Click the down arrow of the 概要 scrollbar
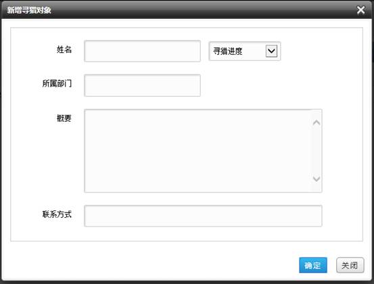The image size is (374, 284). (x=317, y=179)
